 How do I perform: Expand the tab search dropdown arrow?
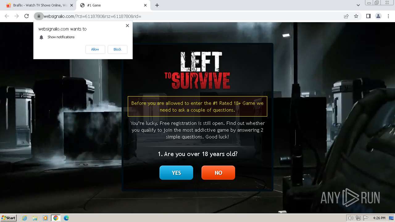coord(358,5)
